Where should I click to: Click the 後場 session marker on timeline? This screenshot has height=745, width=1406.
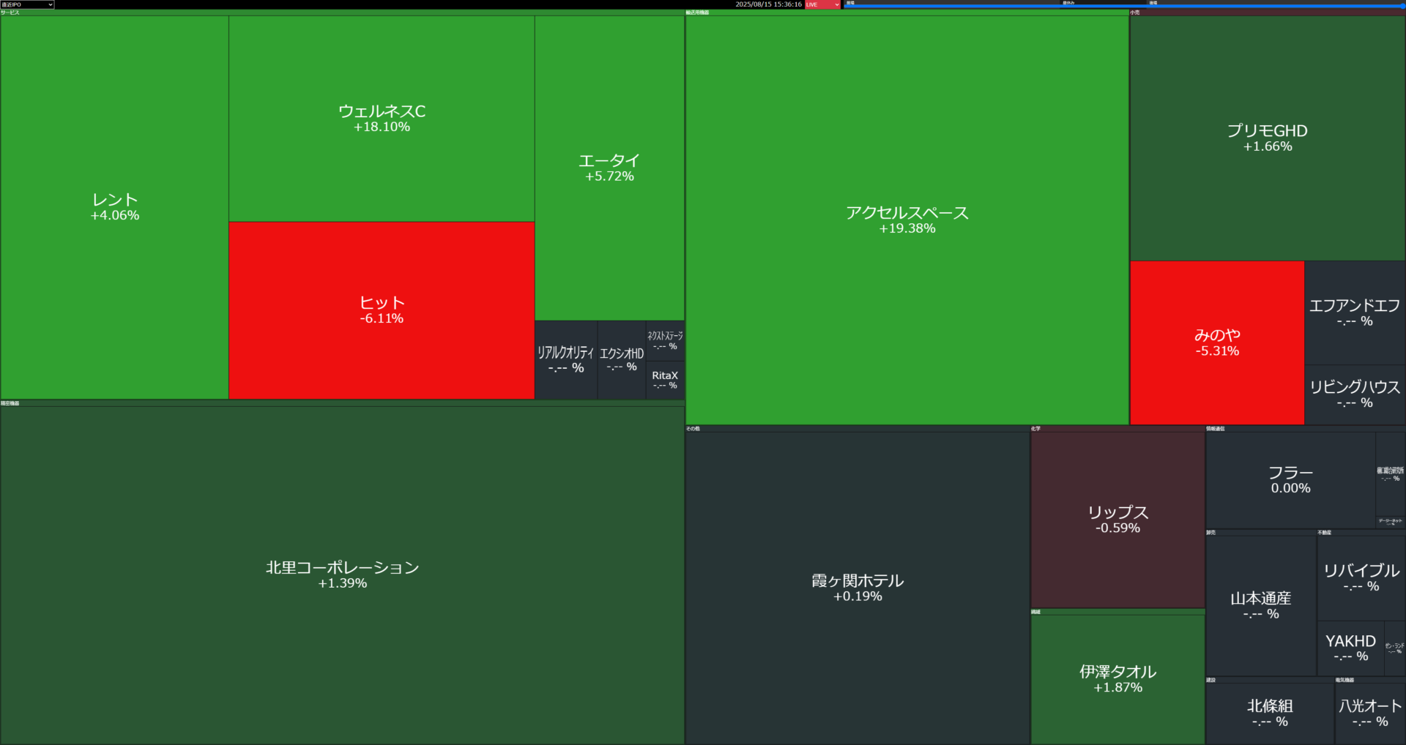pos(1153,3)
